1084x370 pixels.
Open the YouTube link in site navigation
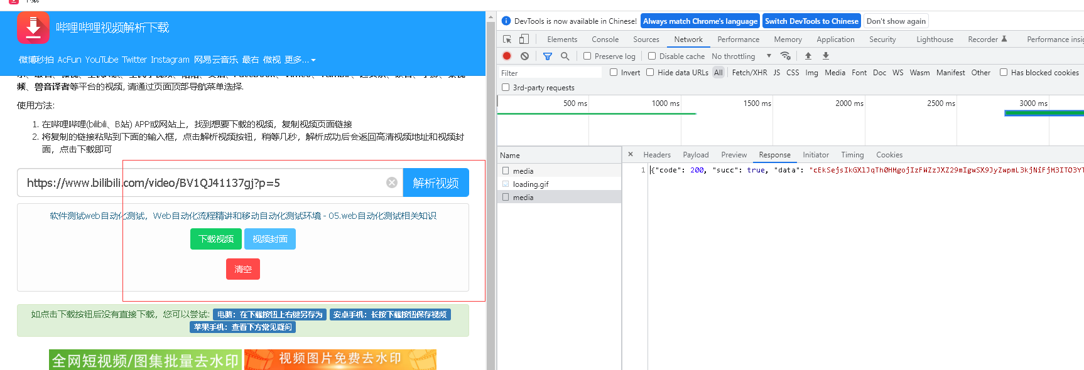pyautogui.click(x=102, y=60)
